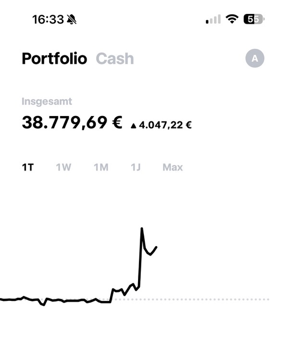Tap the total value 38.779,69 €

(x=72, y=122)
